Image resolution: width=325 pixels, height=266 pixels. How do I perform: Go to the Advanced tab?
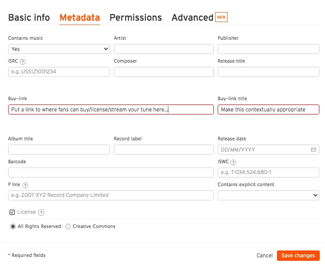tap(192, 18)
